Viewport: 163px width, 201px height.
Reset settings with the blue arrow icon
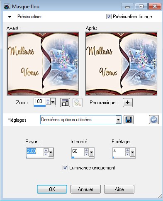pyautogui.click(x=154, y=120)
